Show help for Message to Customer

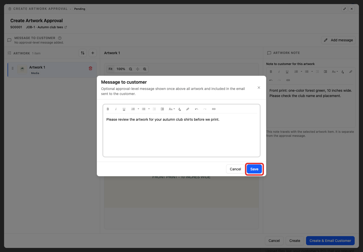coord(60,38)
